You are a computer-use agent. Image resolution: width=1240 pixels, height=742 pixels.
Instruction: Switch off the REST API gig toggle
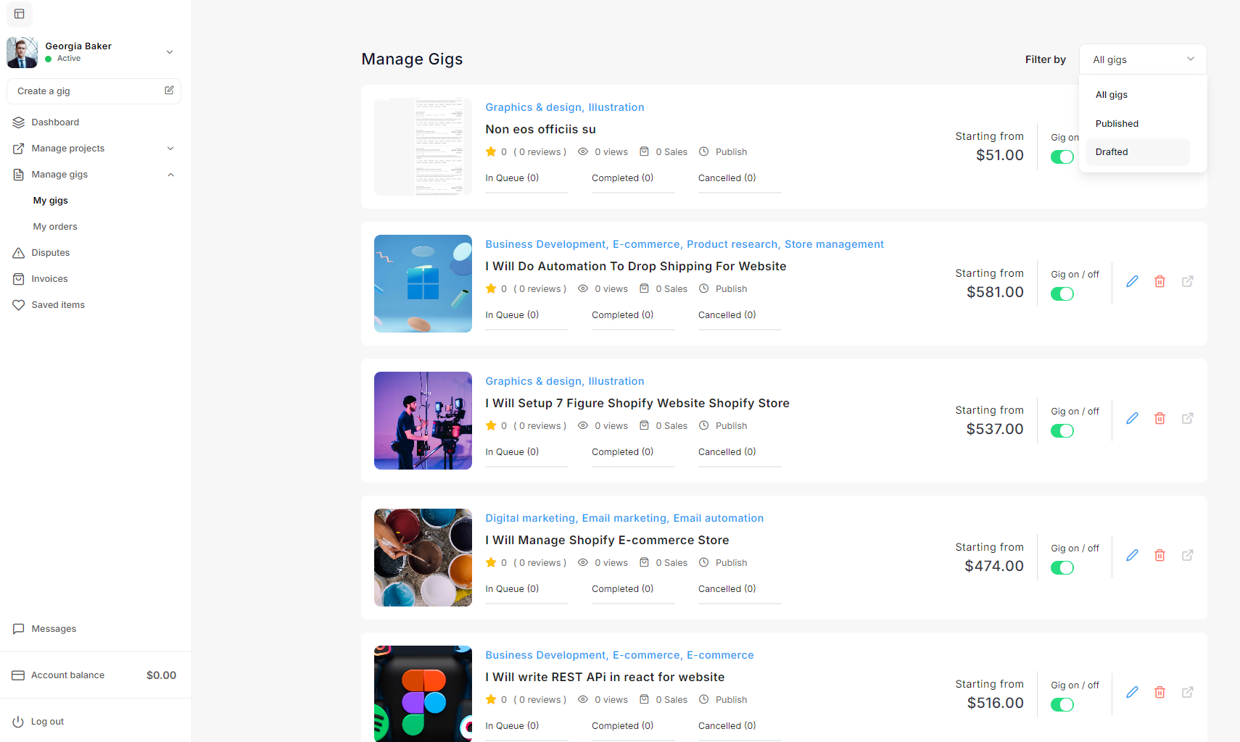tap(1062, 705)
